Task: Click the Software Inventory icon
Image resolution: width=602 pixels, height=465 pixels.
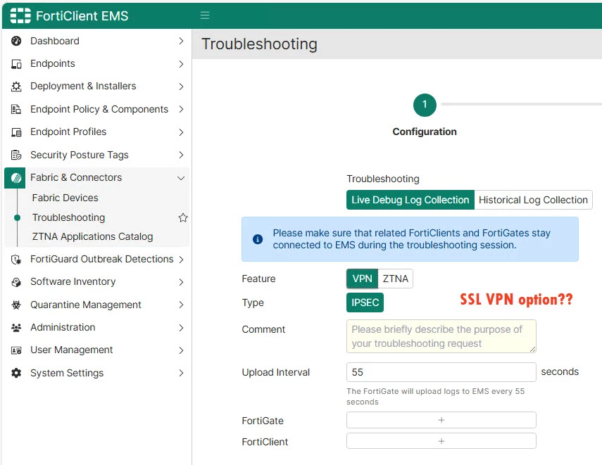Action: 16,282
